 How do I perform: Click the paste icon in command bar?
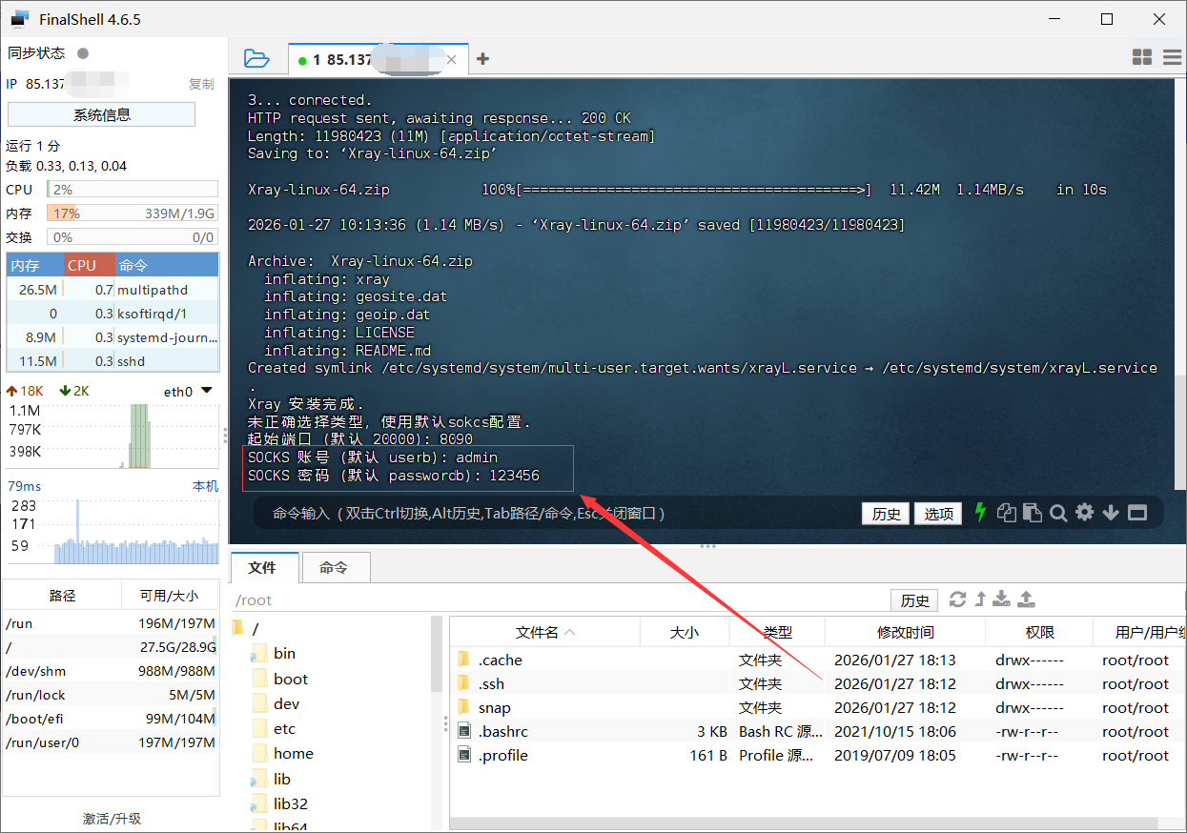tap(1032, 513)
